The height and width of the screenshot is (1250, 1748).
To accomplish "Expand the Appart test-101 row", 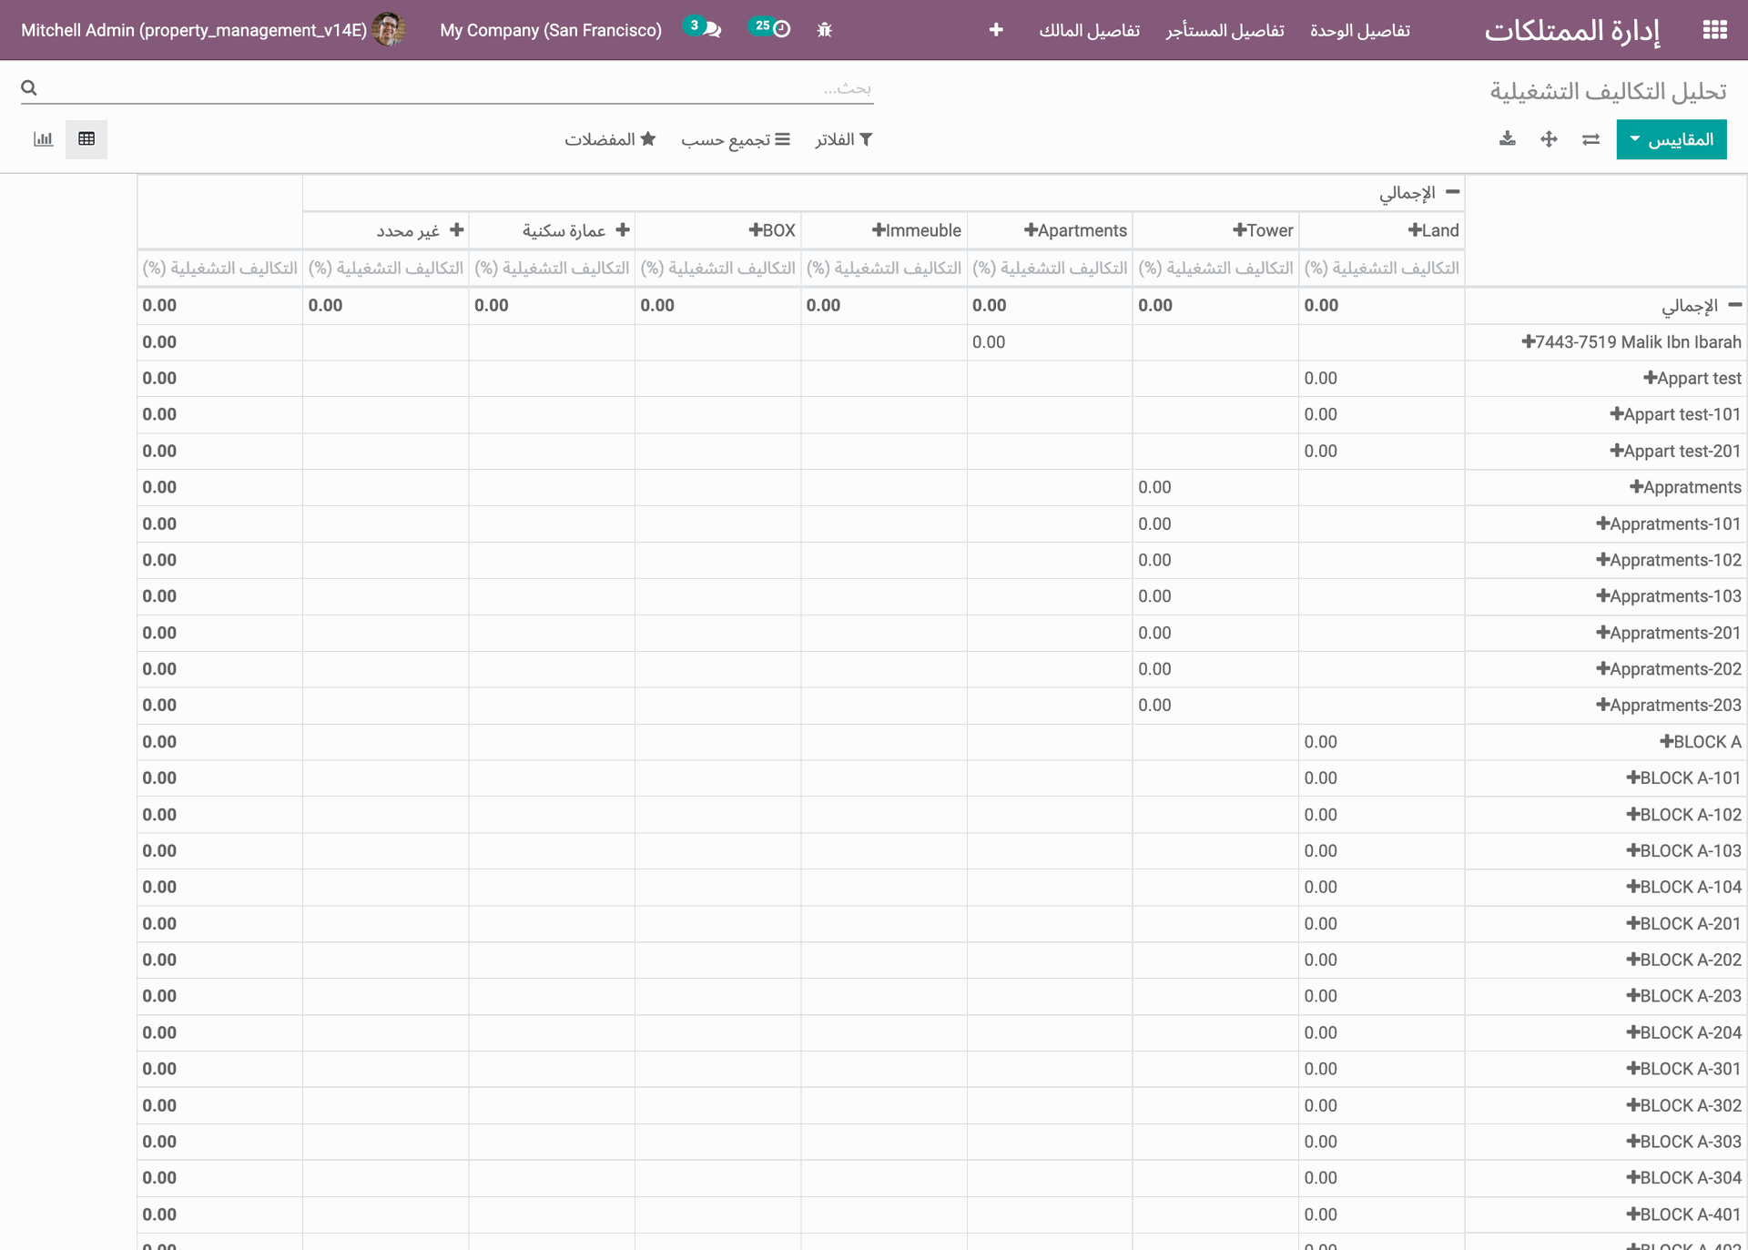I will 1674,414.
